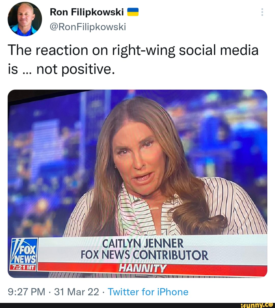This screenshot has height=308, width=275.
Task: Open the three-dot more options menu
Action: pyautogui.click(x=262, y=12)
